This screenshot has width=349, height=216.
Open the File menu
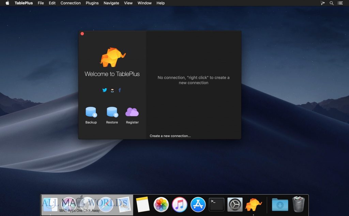coord(41,3)
